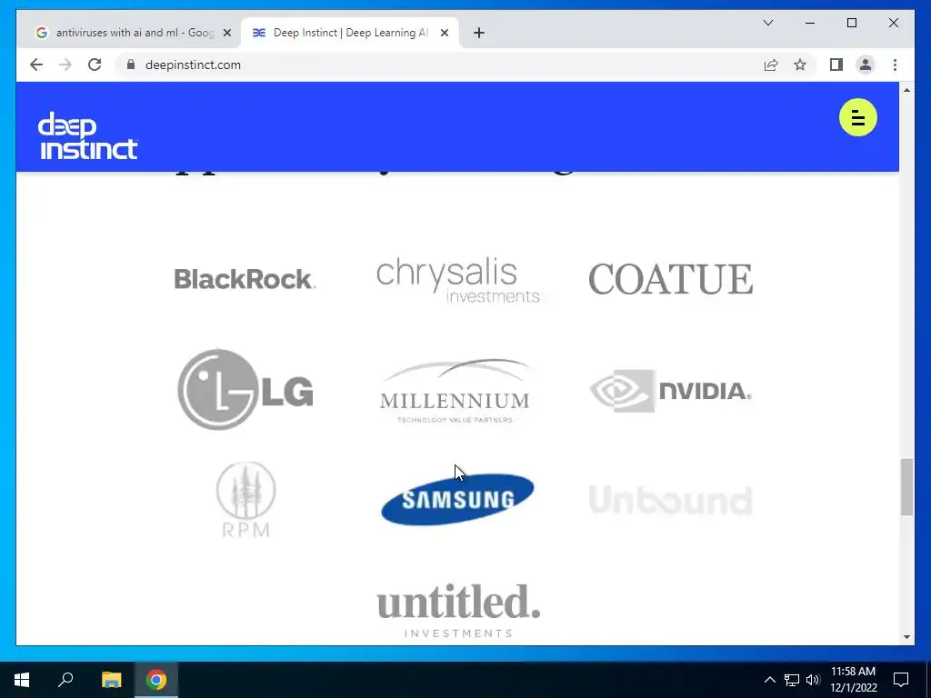Open the Chrome side panel
The width and height of the screenshot is (931, 698).
coord(836,65)
